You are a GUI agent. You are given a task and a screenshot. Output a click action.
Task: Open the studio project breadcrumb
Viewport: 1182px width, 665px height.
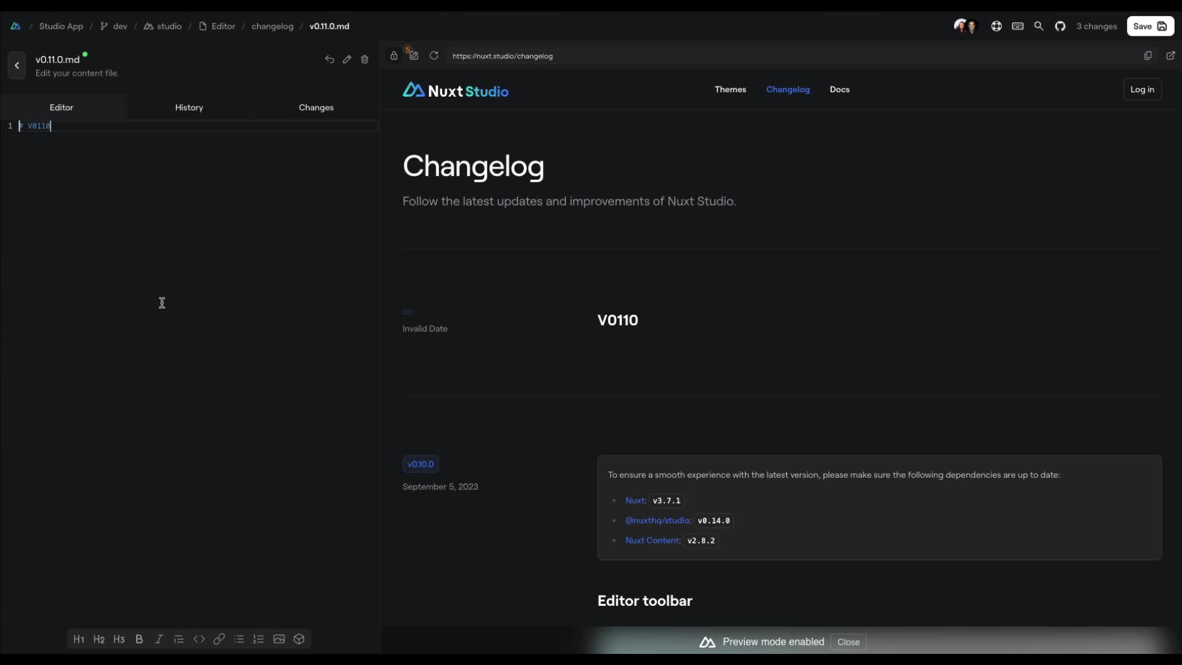pyautogui.click(x=163, y=26)
